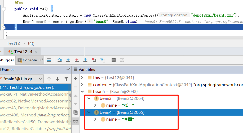This screenshot has height=133, width=243.
Task: Click Trace Current Stream Chain icon
Action: tap(122, 60)
